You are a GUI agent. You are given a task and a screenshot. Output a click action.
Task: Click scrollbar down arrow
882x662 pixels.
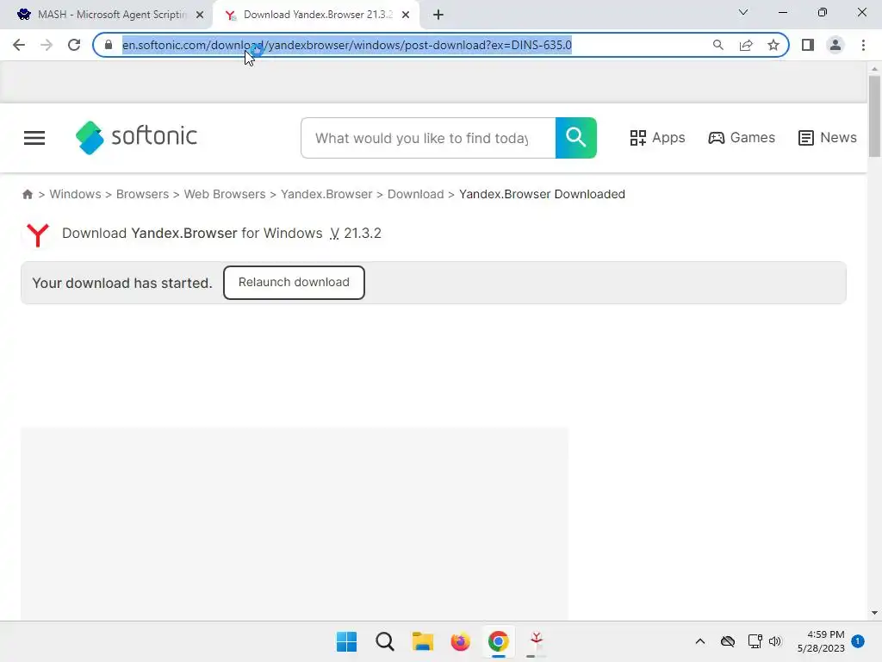[874, 613]
